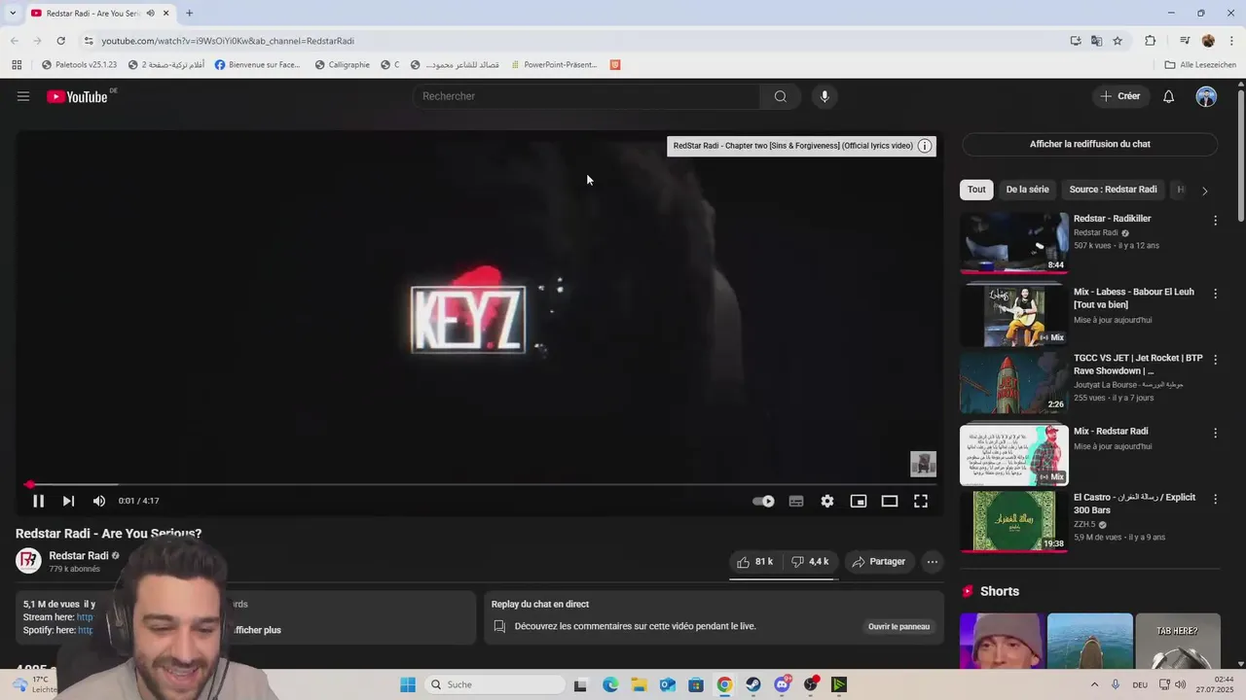Toggle the autoplay switch
This screenshot has height=700, width=1246.
764,501
